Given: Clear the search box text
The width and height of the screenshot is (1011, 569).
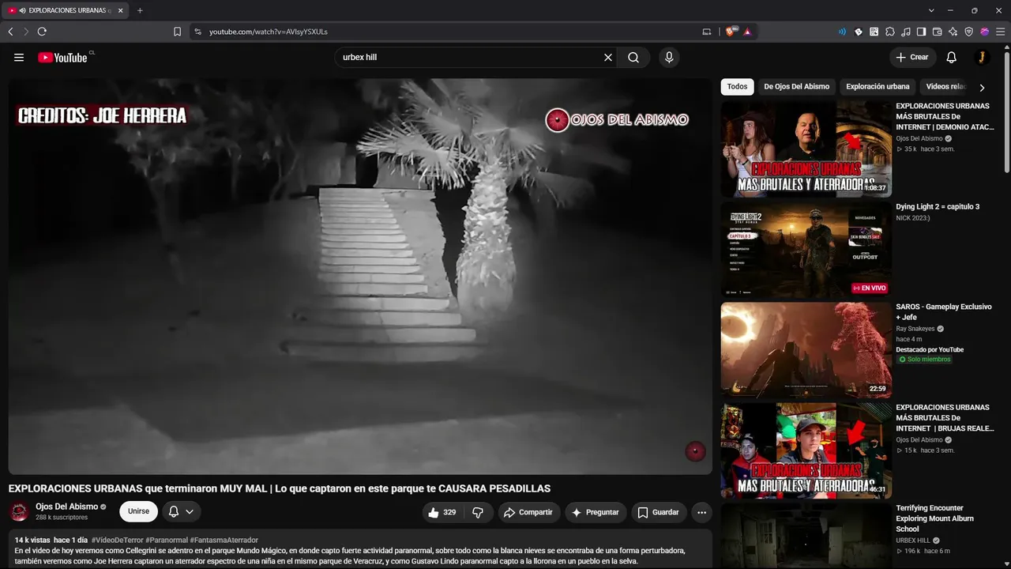Looking at the screenshot, I should click(x=608, y=58).
